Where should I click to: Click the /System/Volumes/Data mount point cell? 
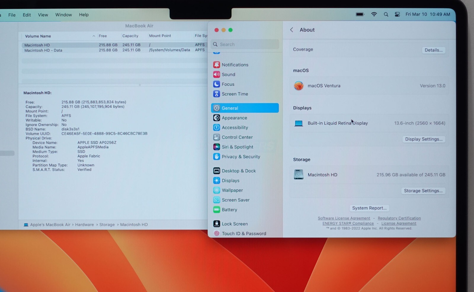pyautogui.click(x=169, y=50)
